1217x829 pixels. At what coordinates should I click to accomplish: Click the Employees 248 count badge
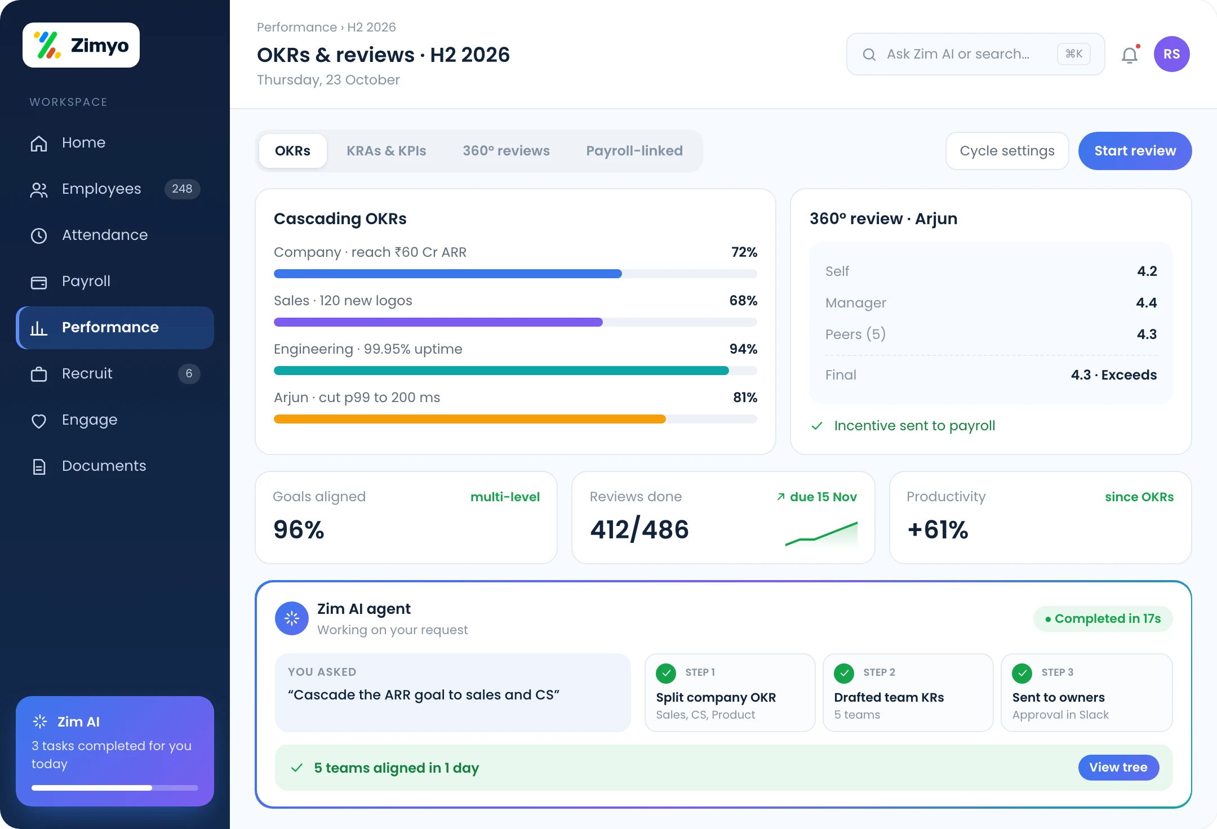tap(182, 189)
